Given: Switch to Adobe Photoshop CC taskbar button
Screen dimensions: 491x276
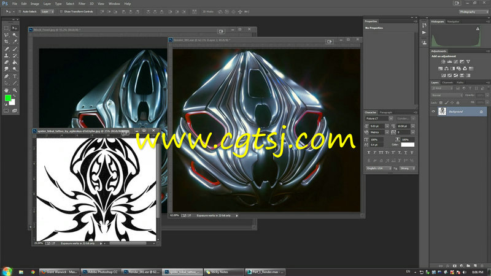Looking at the screenshot, I should pyautogui.click(x=101, y=272).
